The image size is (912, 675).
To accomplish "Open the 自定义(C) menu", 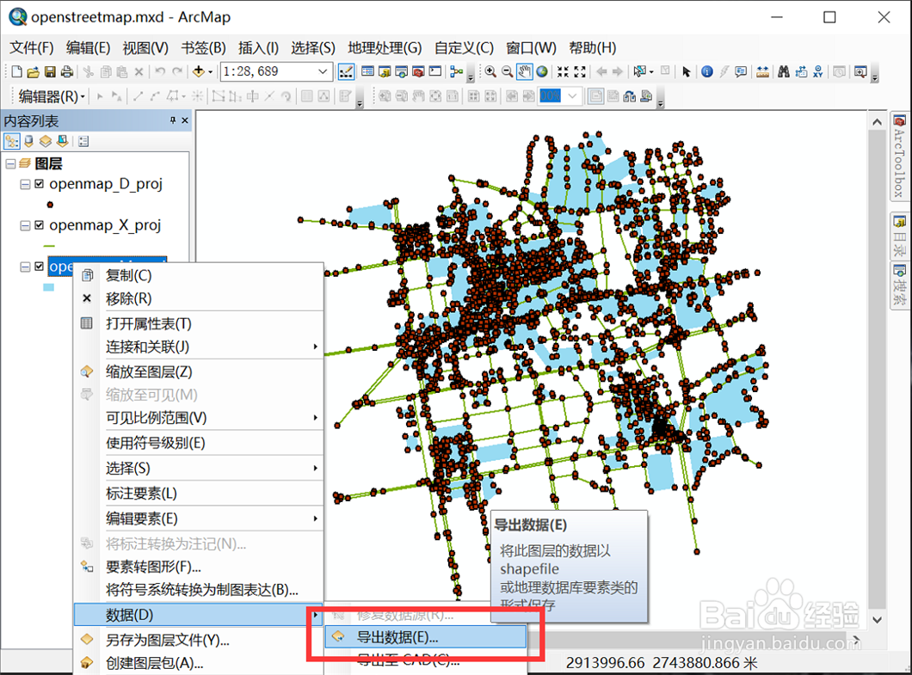I will (464, 47).
